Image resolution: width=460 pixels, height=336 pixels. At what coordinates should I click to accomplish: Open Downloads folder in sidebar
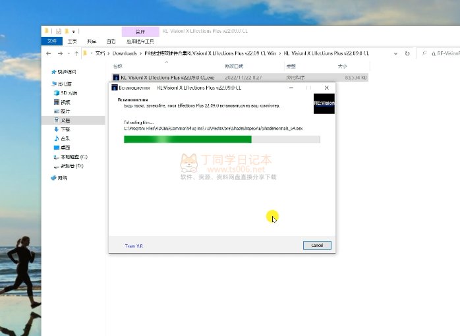click(62, 129)
